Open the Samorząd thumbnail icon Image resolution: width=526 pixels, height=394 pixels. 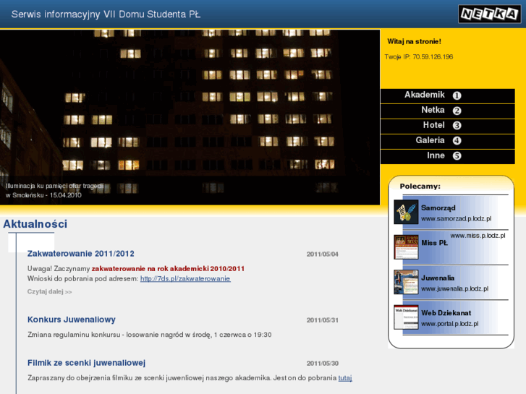(406, 212)
